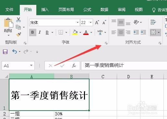Switch to the 页面布局 tab
Screen dimensions: 167x119
(66, 10)
